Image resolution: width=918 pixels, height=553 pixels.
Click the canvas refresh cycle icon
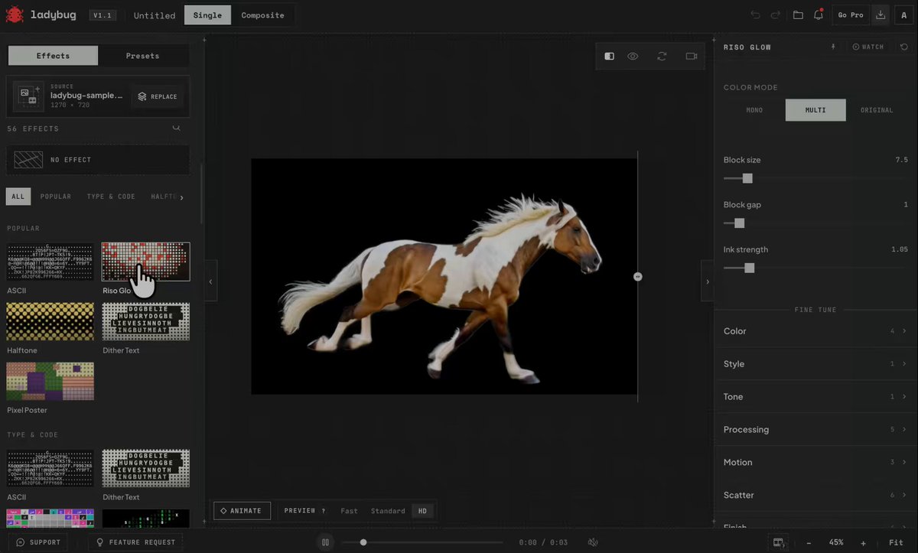(x=662, y=56)
